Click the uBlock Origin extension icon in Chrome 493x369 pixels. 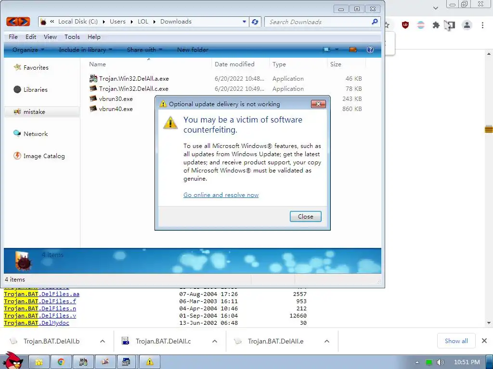pos(405,25)
